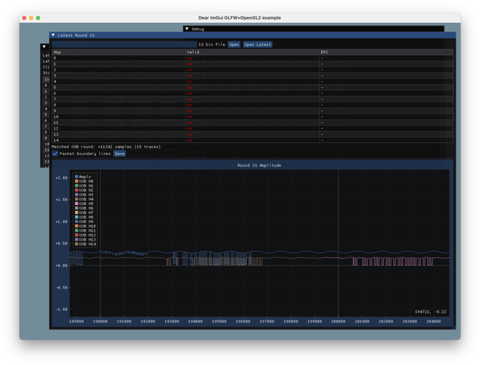Image resolution: width=480 pixels, height=365 pixels.
Task: Close the application with the red button
Action: tap(24, 18)
